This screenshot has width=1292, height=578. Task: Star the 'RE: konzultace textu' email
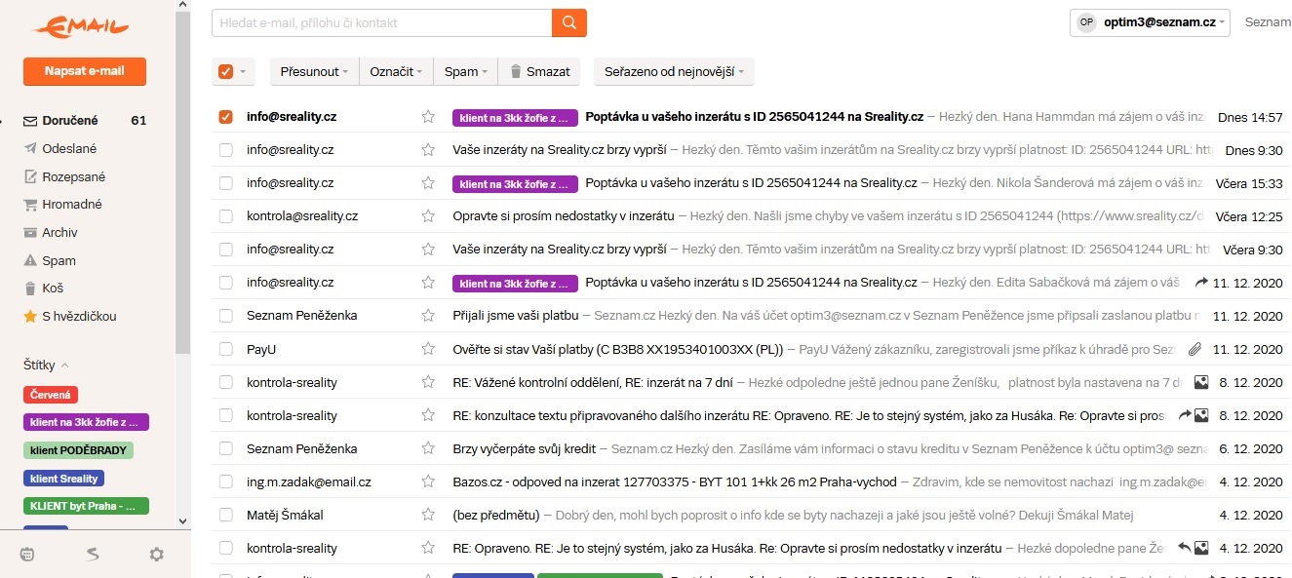coord(428,415)
